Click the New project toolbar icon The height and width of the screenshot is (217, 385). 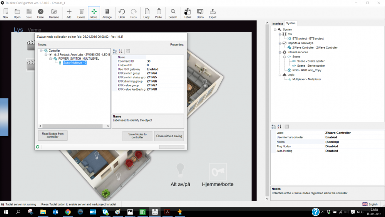(5, 13)
